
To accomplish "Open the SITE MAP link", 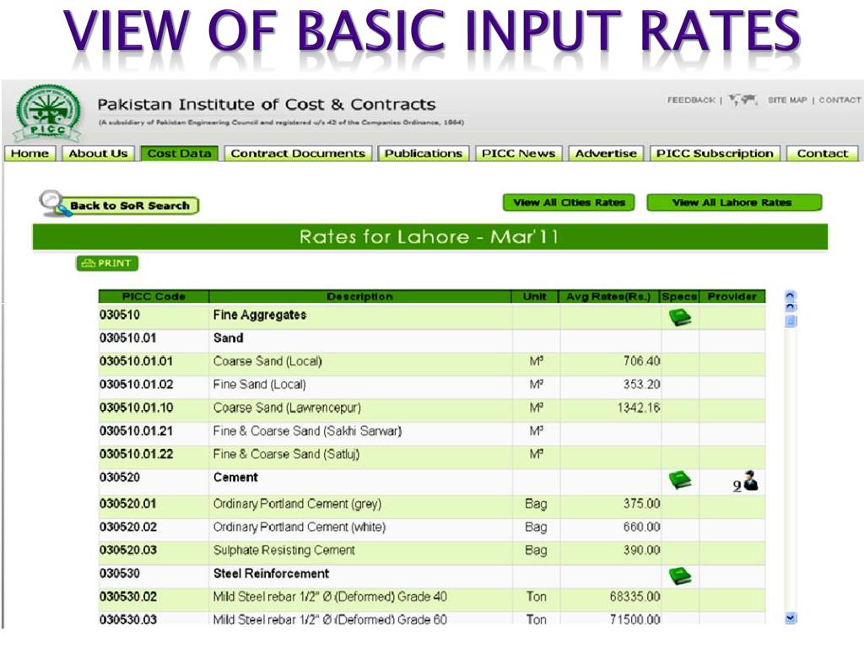I will pyautogui.click(x=787, y=100).
